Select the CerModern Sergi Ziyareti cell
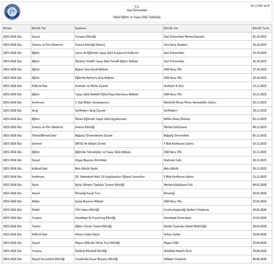Viewport: 274px width, 266px height. [90, 111]
